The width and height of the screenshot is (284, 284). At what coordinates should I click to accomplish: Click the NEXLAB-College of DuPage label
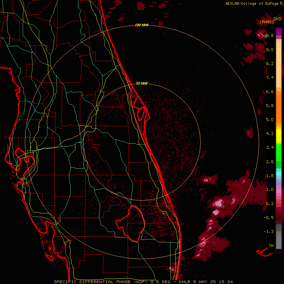point(252,3)
